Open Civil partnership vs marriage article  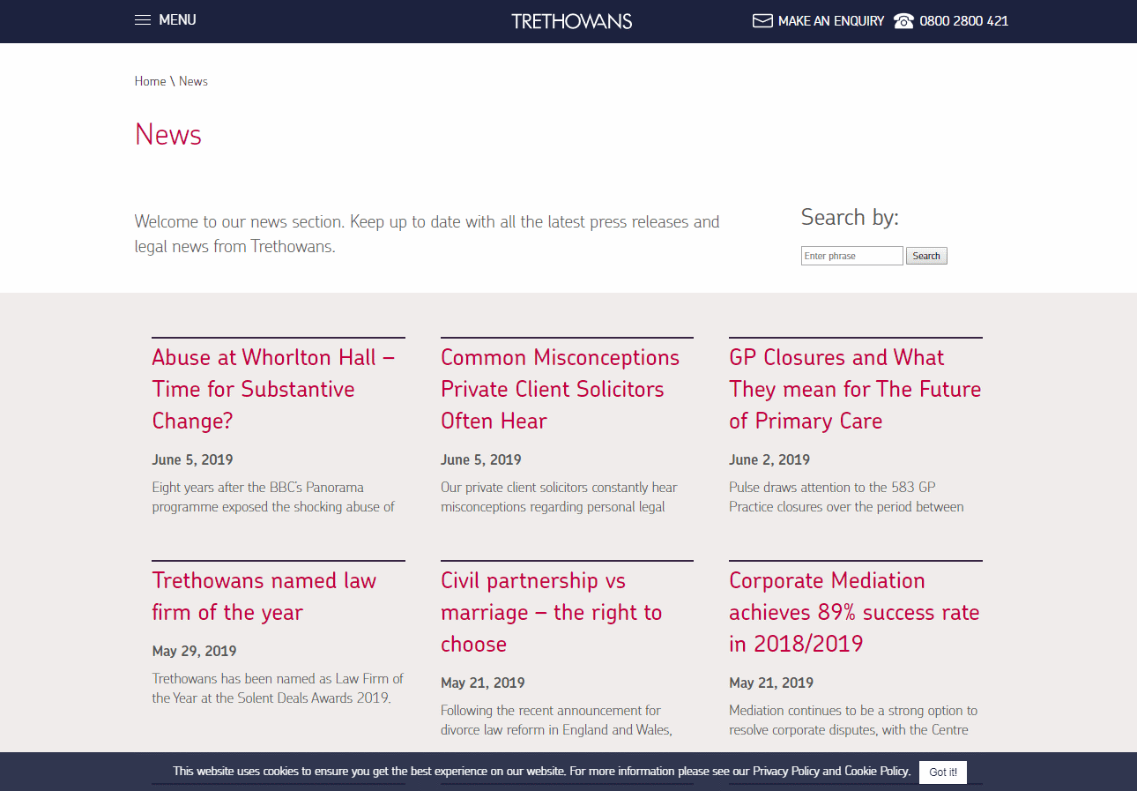551,612
